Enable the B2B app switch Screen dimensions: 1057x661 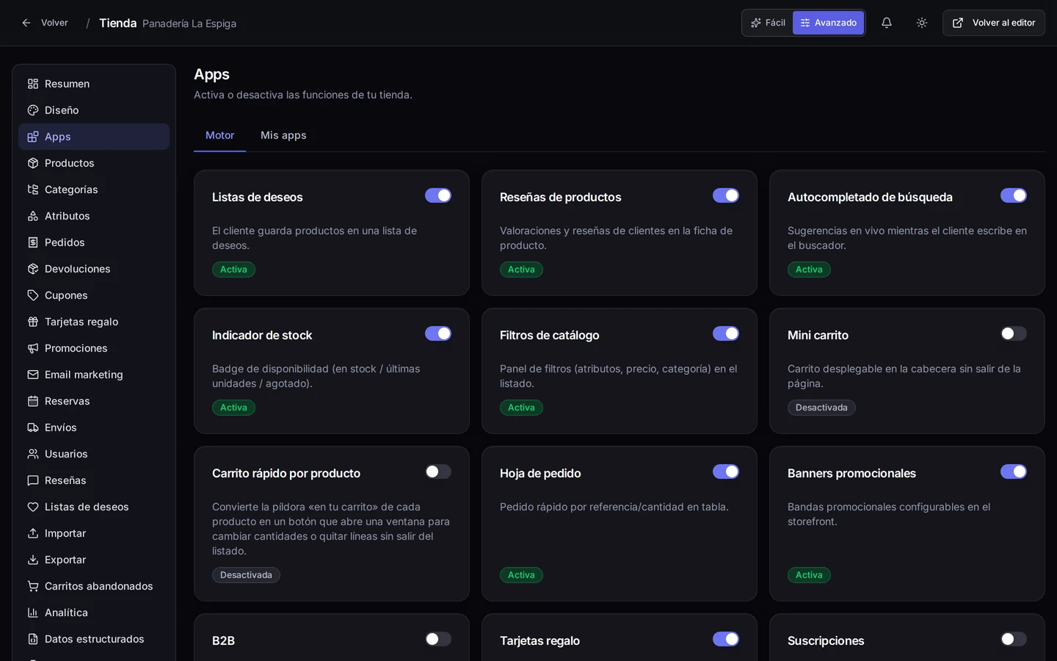(x=438, y=639)
